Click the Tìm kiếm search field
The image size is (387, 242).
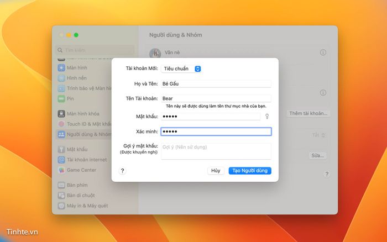tap(95, 50)
